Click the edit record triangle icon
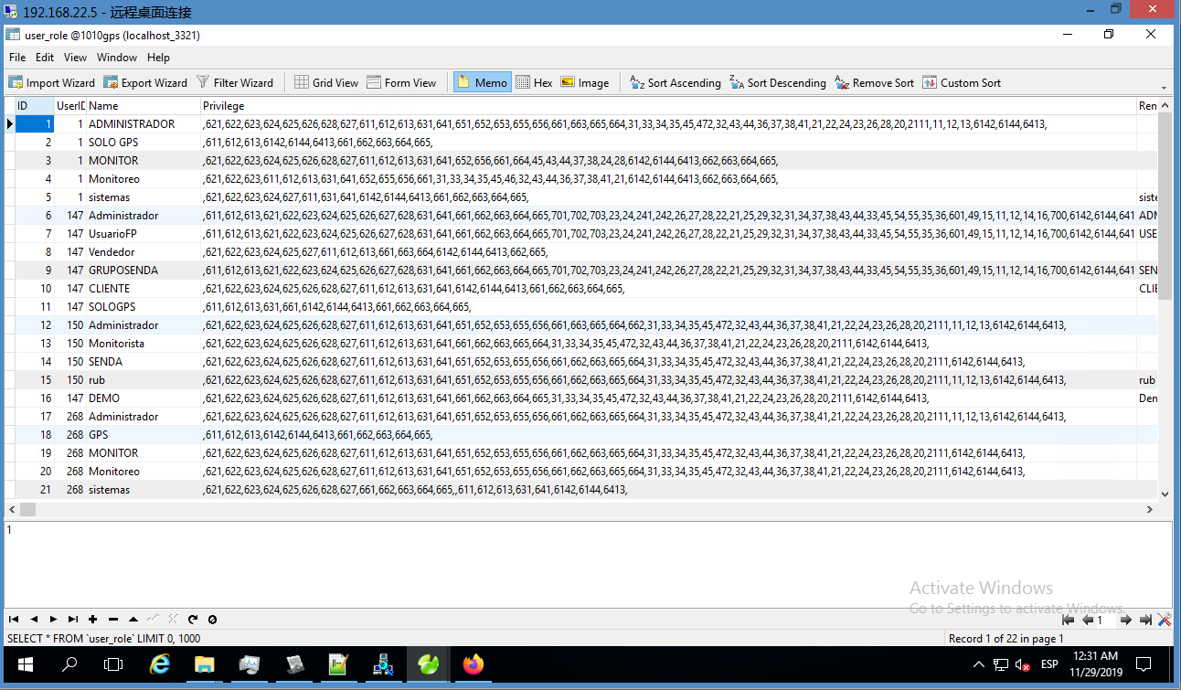 click(x=133, y=620)
